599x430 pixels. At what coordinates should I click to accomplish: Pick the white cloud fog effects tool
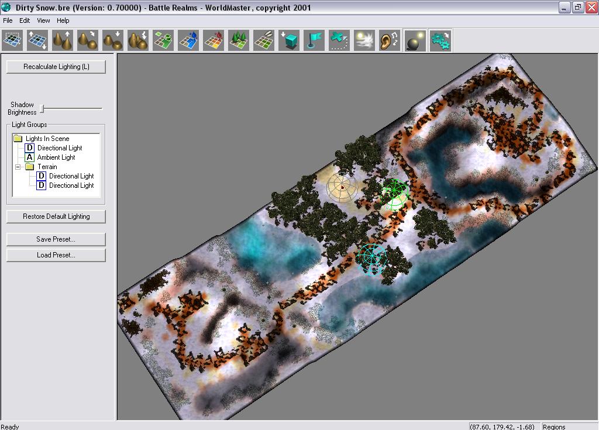coord(364,40)
